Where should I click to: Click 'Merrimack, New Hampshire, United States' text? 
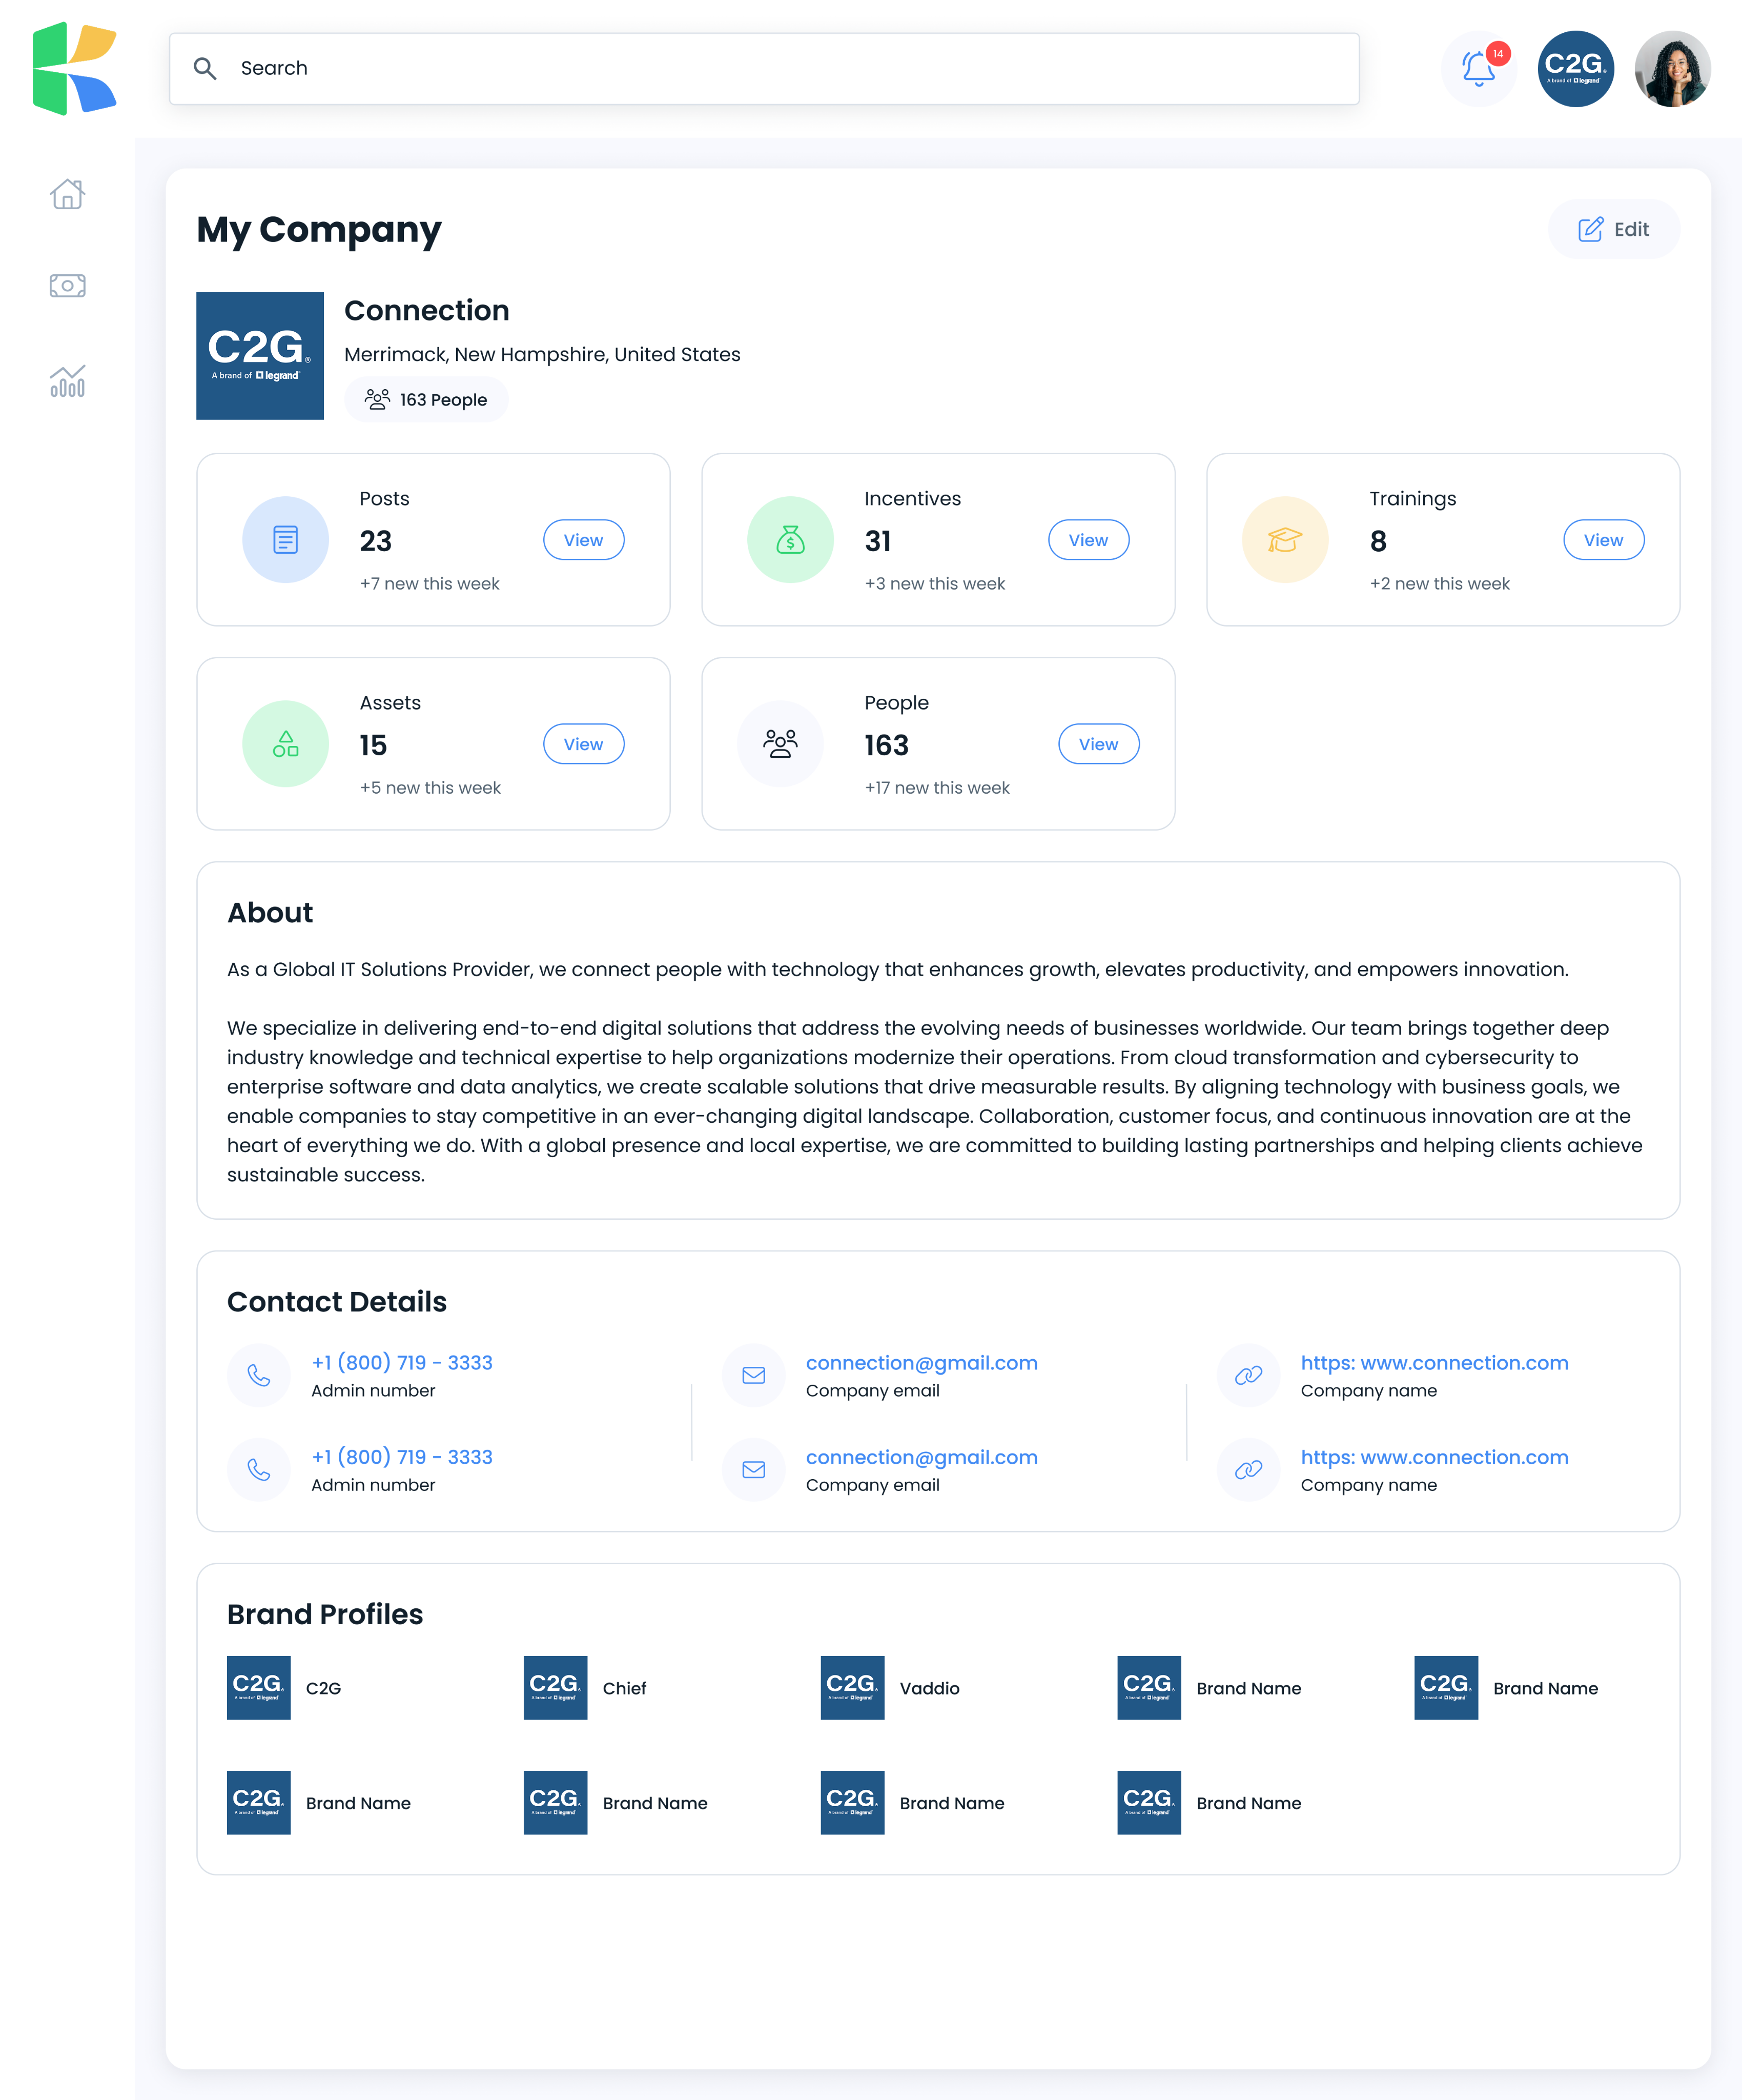[x=543, y=355]
